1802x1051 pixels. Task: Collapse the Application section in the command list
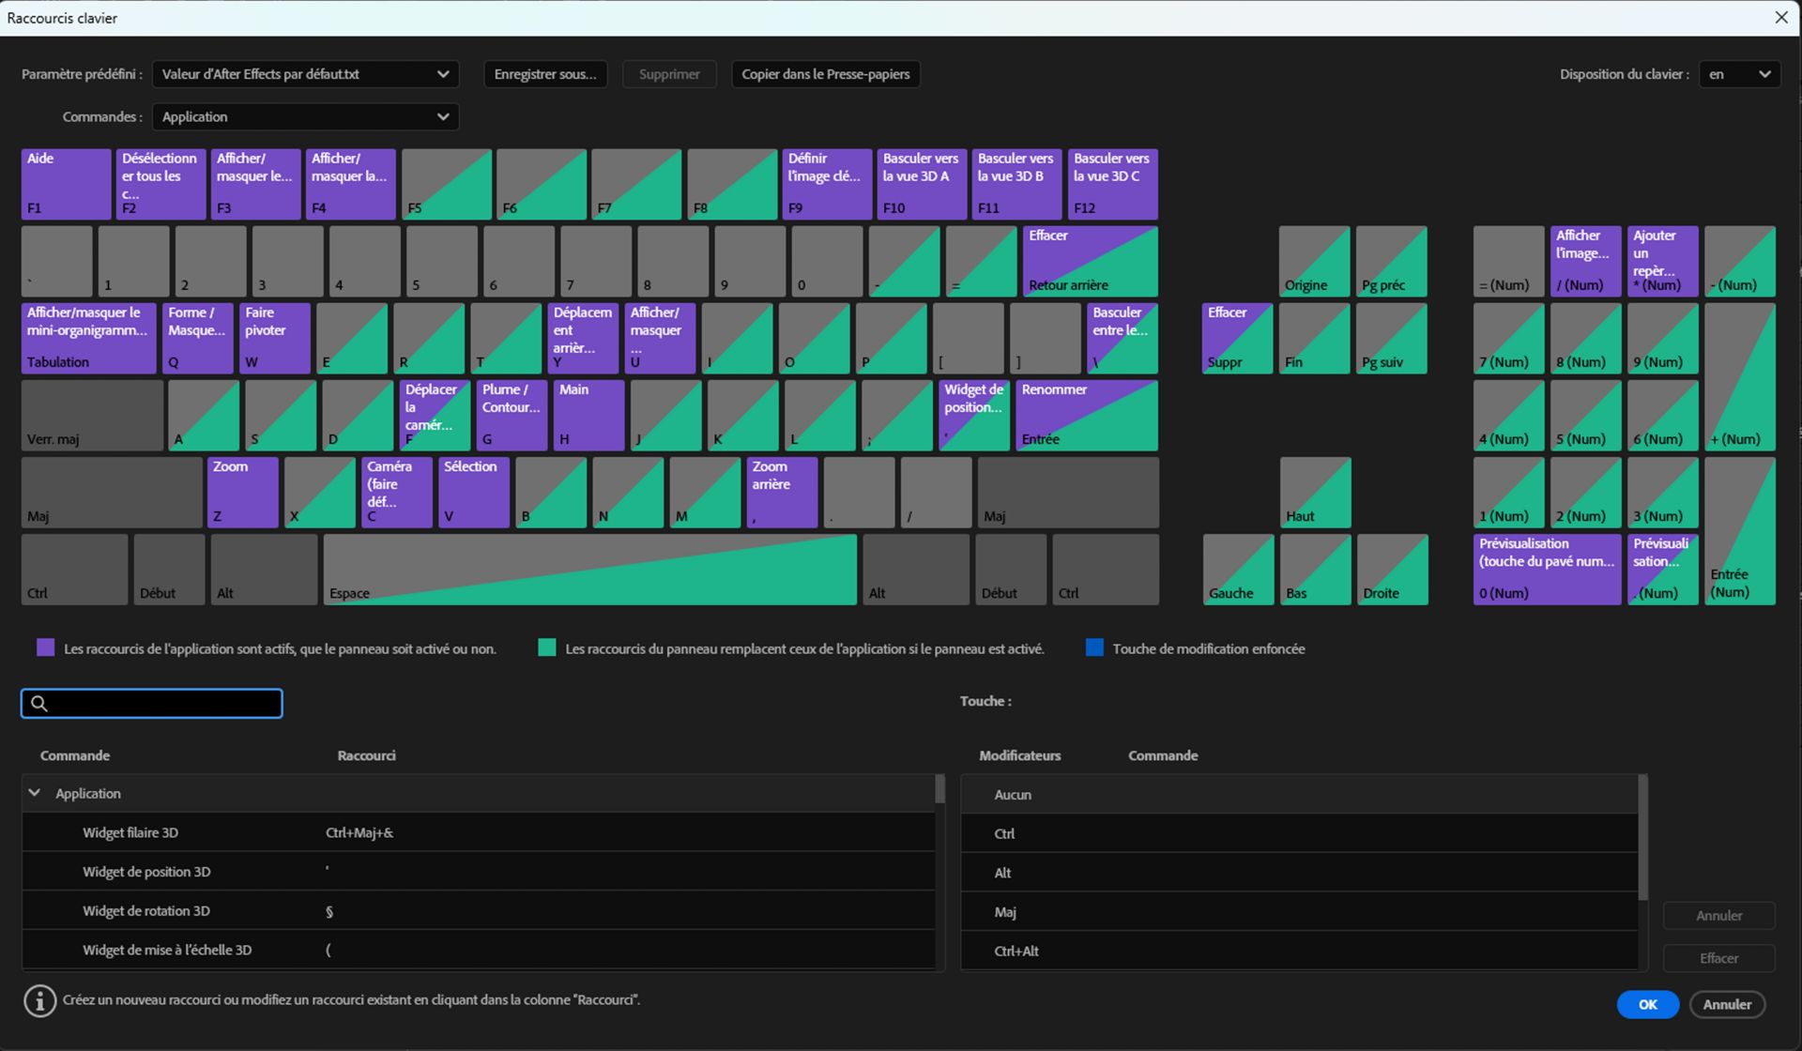pyautogui.click(x=35, y=792)
